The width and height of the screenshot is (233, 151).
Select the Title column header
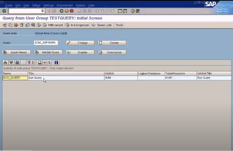(x=66, y=74)
